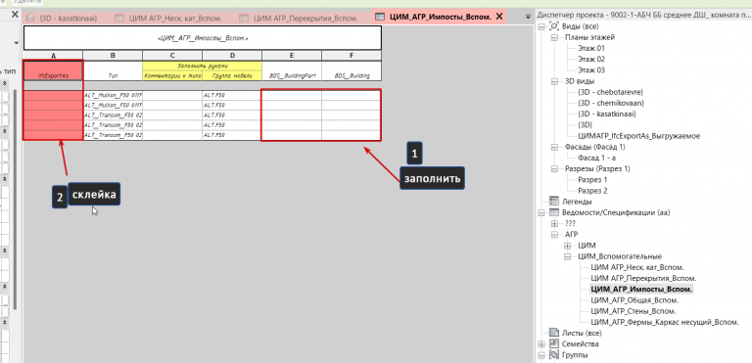Select ЦИМ_АГР_Общая_Вспом. schedule
The width and height of the screenshot is (752, 363).
click(x=634, y=300)
